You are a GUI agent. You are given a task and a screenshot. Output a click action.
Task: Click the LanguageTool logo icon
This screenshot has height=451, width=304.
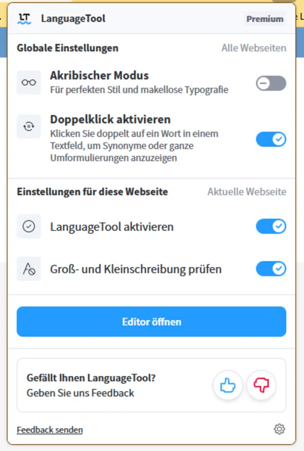(24, 19)
